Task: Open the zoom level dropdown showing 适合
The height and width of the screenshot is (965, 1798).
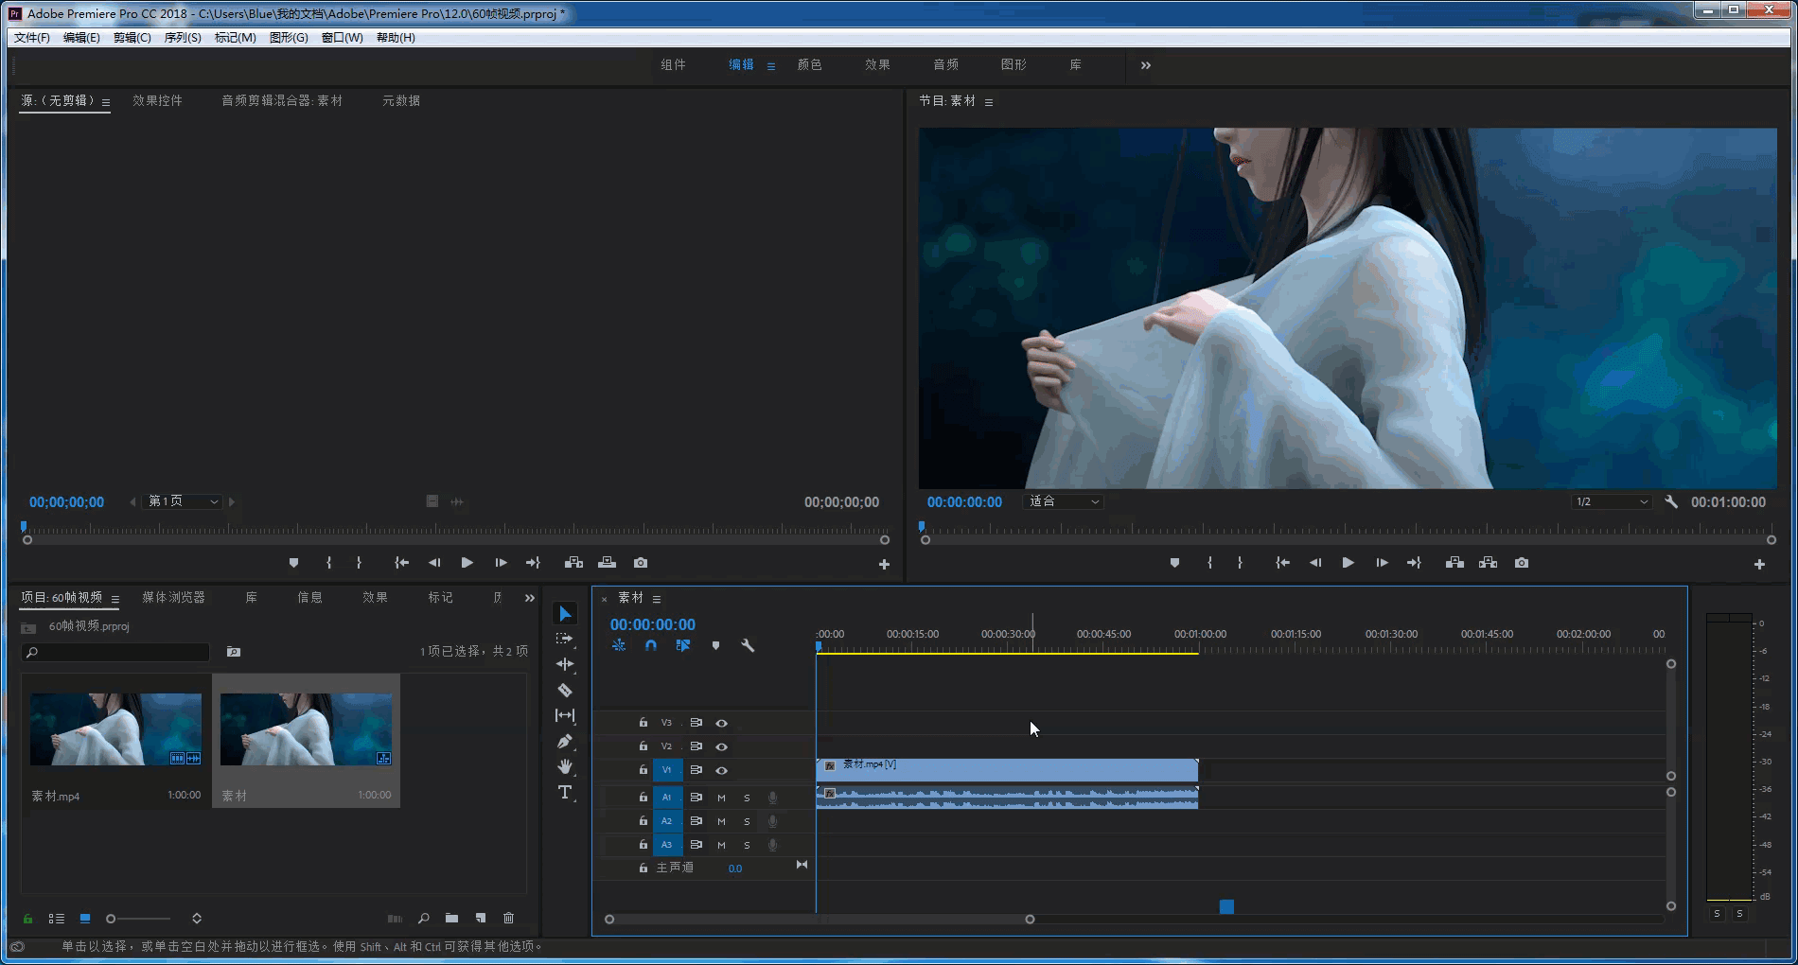Action: click(1064, 501)
